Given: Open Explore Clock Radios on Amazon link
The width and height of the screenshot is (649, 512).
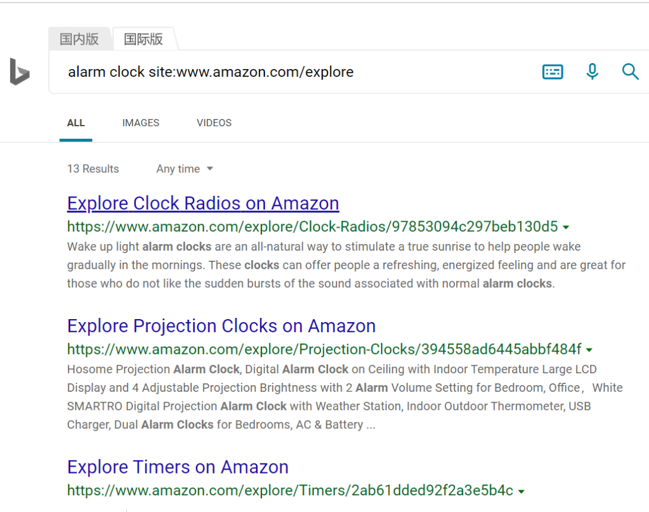Looking at the screenshot, I should 203,203.
